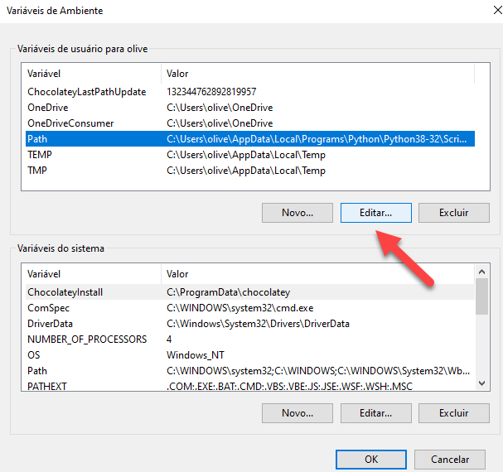Click Editar... under user variables
The height and width of the screenshot is (472, 503).
tap(376, 213)
